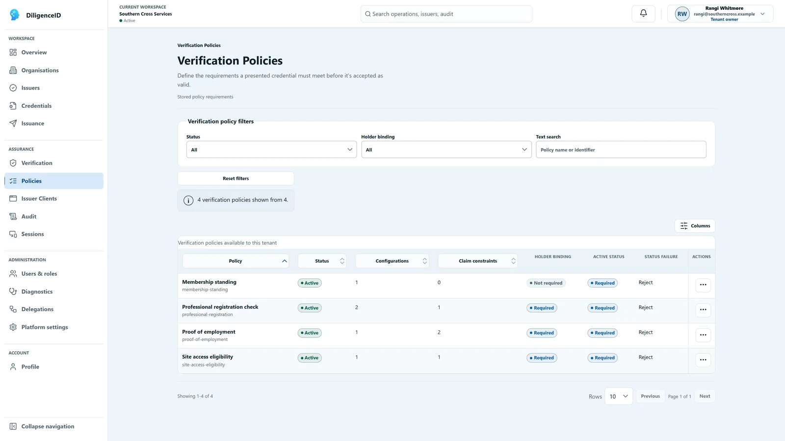Toggle sorting on Claim constraints column
The image size is (785, 441).
pos(478,261)
